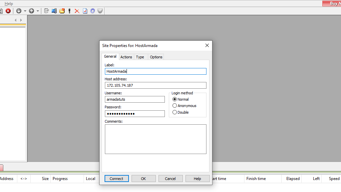Click the execute exclamation mark icon

pyautogui.click(x=69, y=11)
